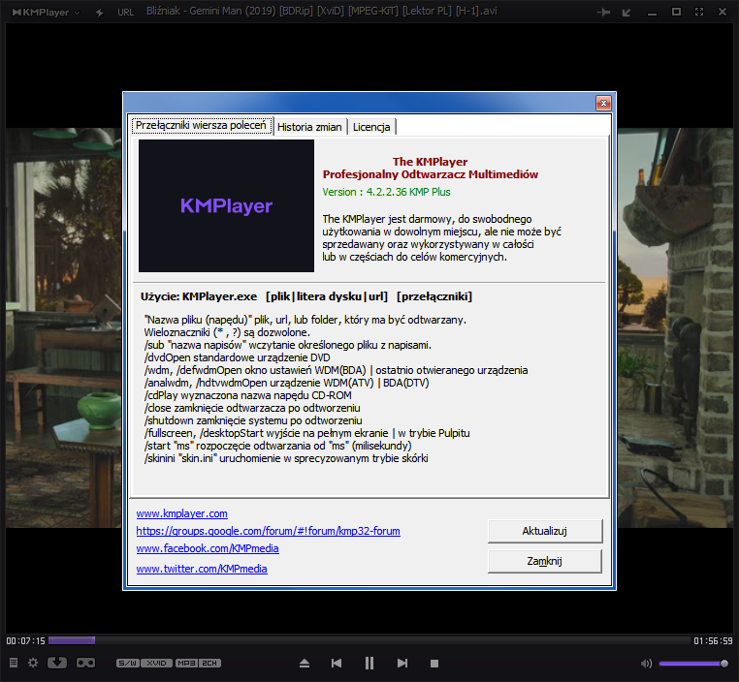The height and width of the screenshot is (682, 739).
Task: Seek in the video progress bar
Action: (369, 640)
